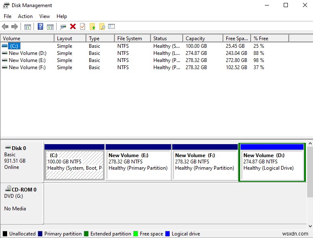Image resolution: width=313 pixels, height=238 pixels.
Task: Sort by the Volume column header
Action: 27,38
